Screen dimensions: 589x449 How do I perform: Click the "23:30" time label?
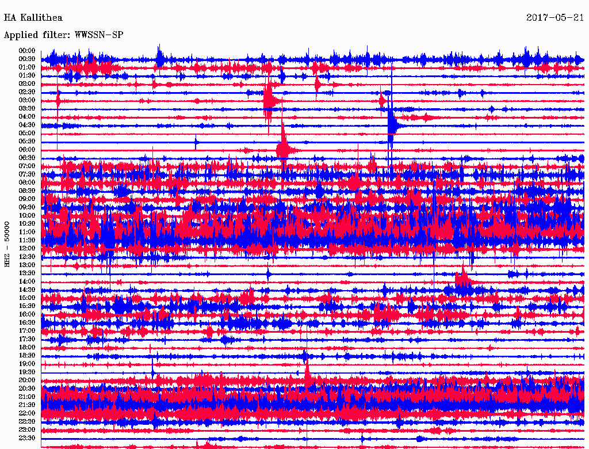pyautogui.click(x=27, y=438)
